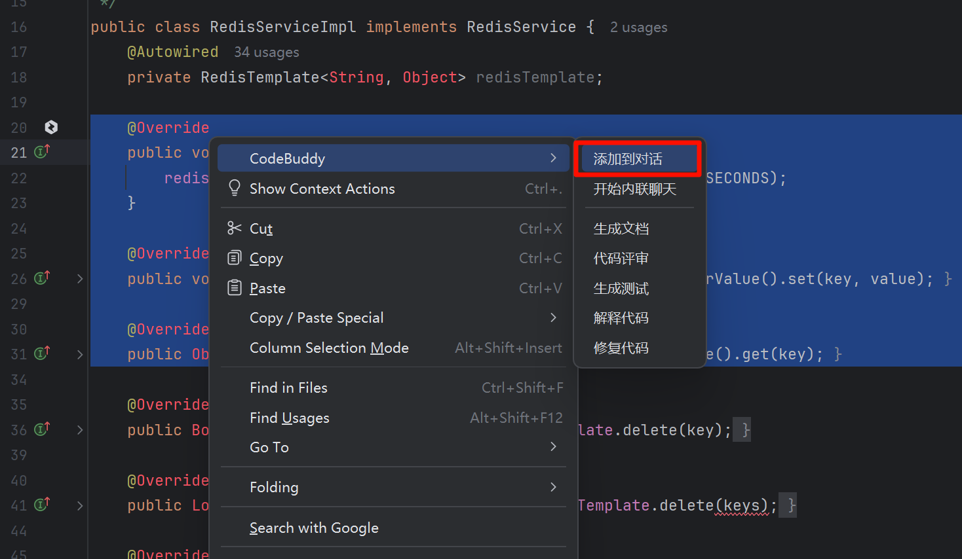Click the lightbulb icon for Show Context Actions

[235, 189]
